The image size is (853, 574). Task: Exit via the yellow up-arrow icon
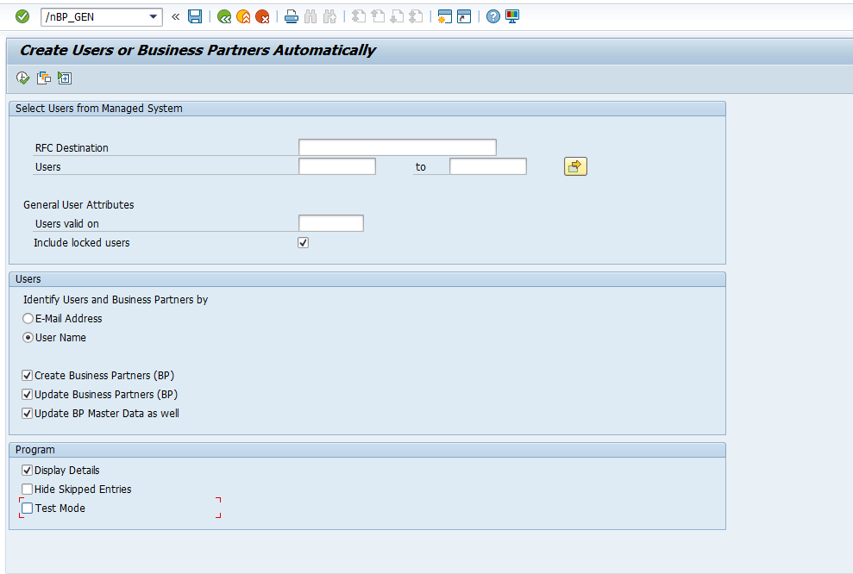[243, 17]
